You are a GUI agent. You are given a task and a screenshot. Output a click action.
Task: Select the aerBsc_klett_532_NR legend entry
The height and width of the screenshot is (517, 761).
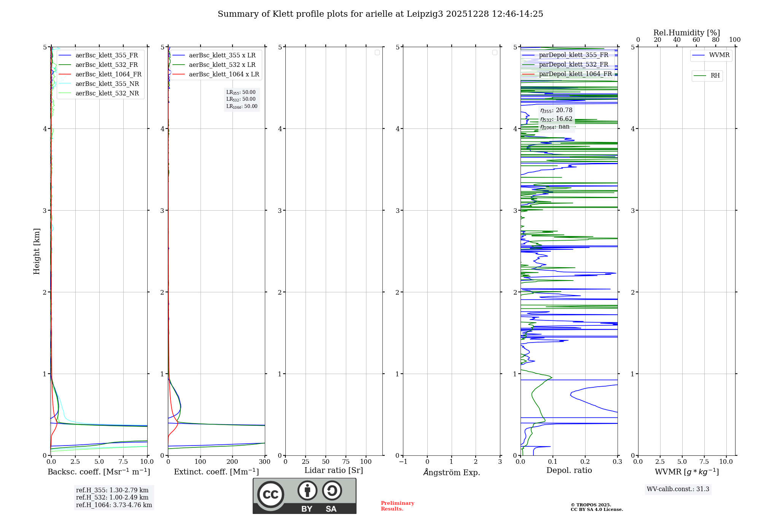coord(107,94)
